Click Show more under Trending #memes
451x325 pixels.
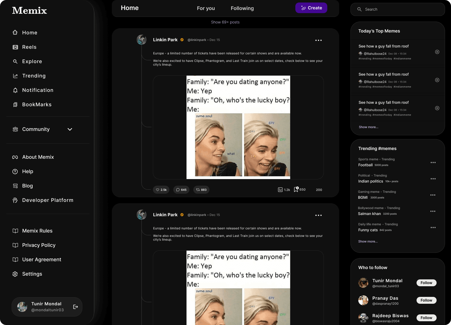coord(368,242)
